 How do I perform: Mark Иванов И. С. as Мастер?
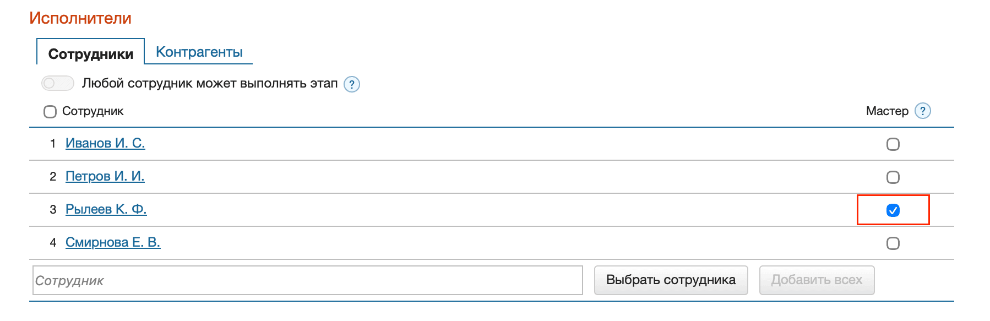tap(893, 144)
